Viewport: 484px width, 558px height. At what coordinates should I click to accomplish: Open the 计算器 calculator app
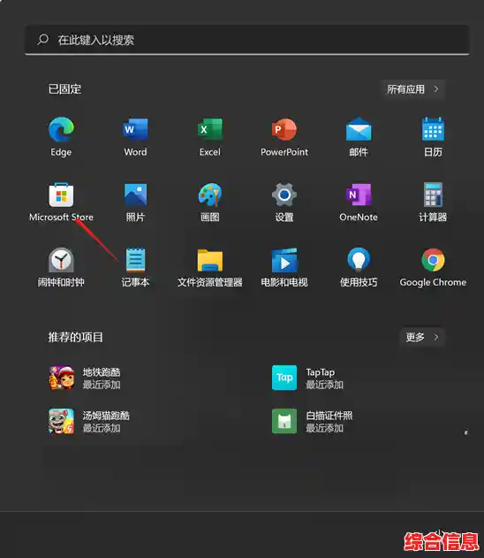433,202
